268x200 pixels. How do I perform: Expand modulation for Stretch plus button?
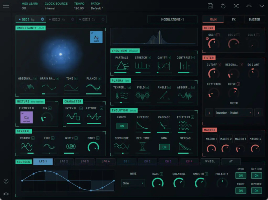coord(149,58)
